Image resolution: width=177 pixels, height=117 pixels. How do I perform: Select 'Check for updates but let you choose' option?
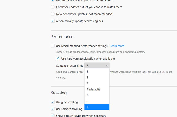point(53,7)
